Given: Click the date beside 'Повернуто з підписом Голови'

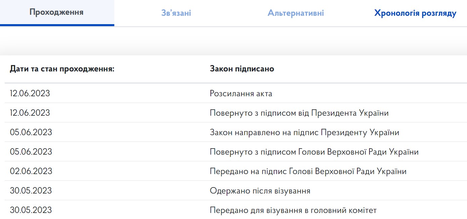Looking at the screenshot, I should pos(31,152).
